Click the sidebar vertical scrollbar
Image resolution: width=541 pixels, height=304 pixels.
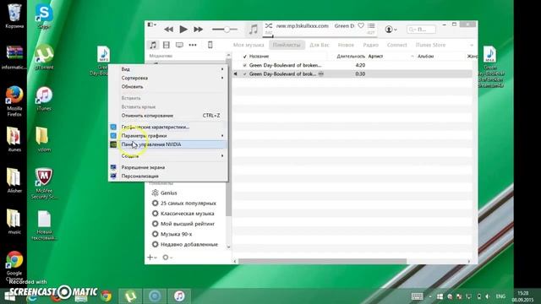[228, 138]
